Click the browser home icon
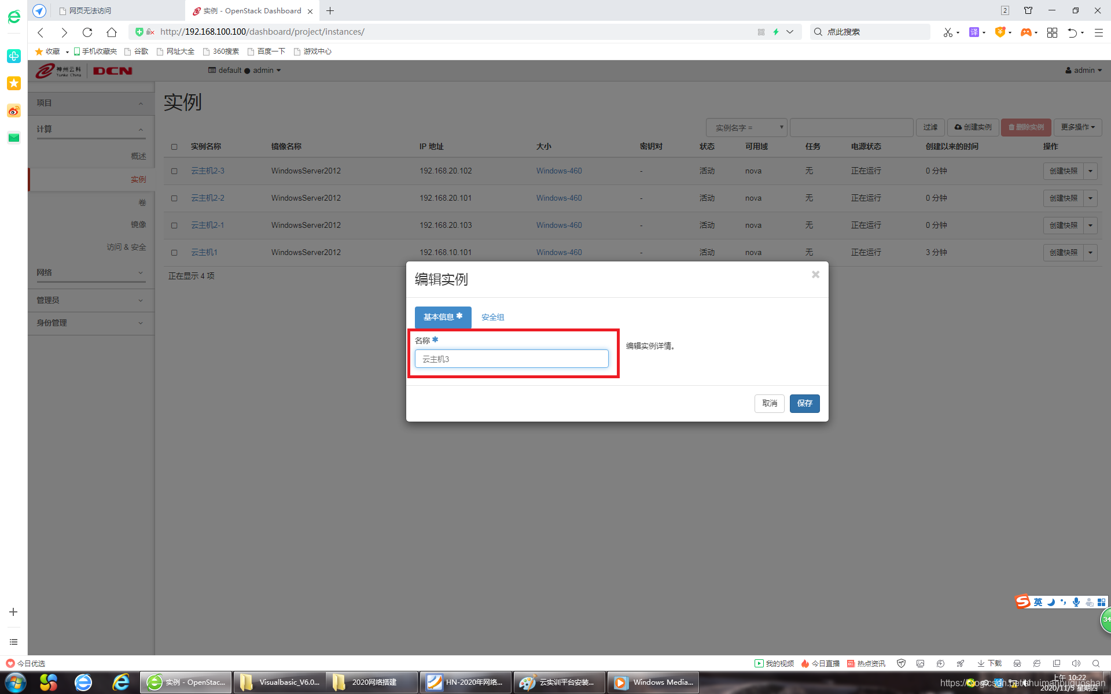 (x=112, y=32)
